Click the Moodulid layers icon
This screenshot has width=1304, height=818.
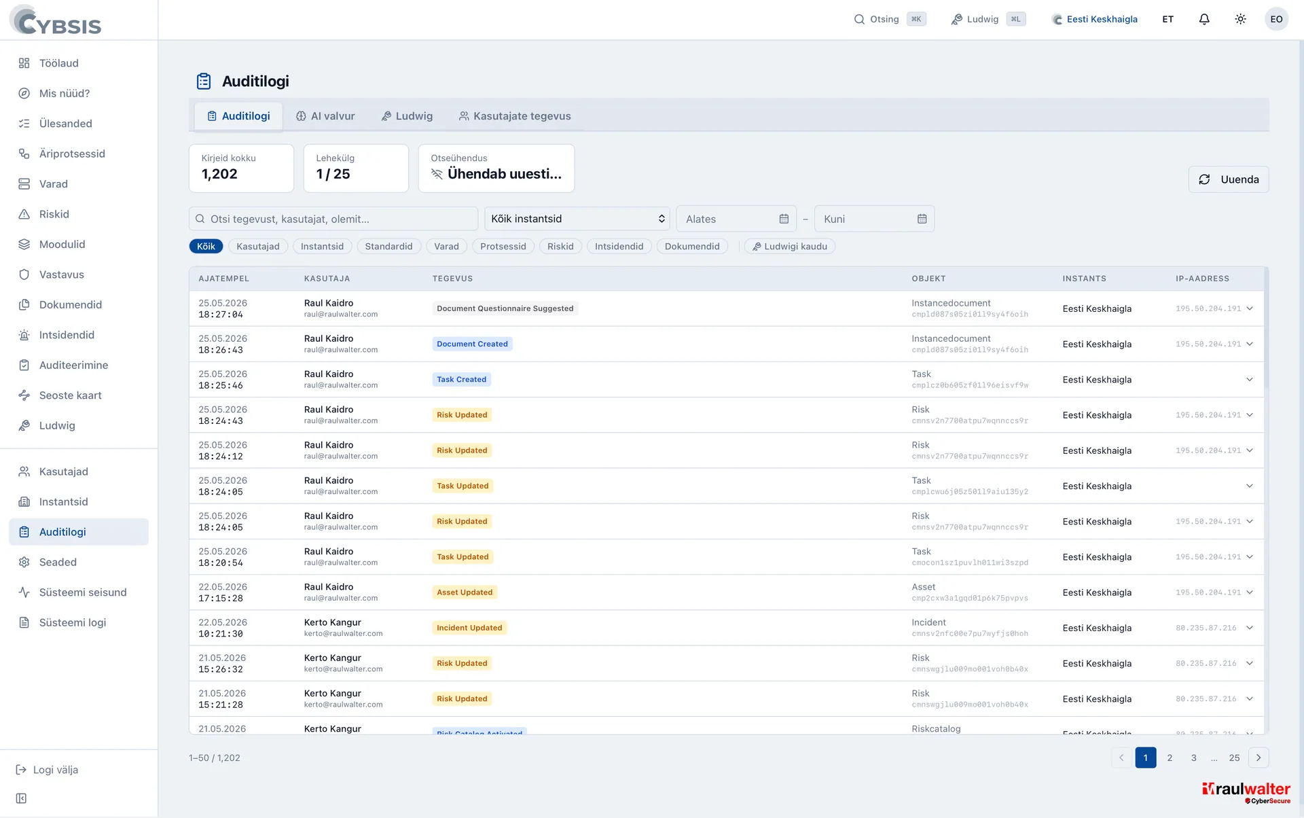24,245
